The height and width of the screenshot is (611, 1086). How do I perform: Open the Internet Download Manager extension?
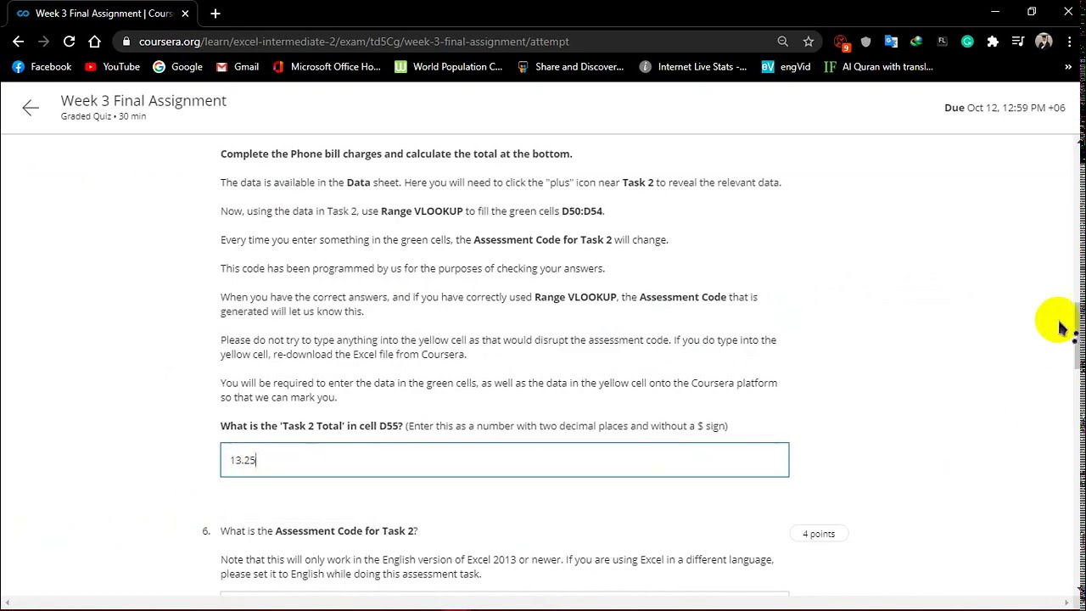916,41
